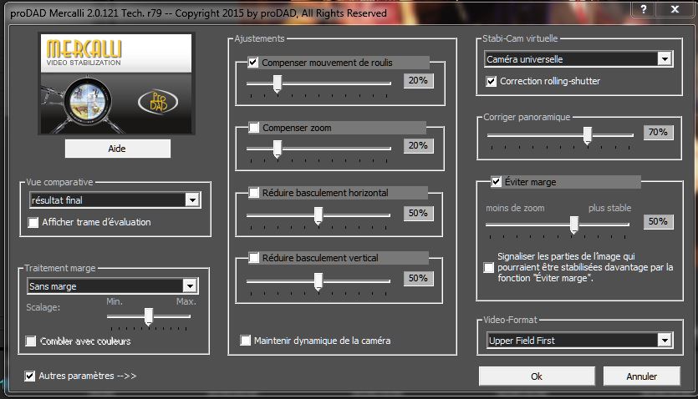Toggle Correction rolling-shutter checkbox

point(491,81)
